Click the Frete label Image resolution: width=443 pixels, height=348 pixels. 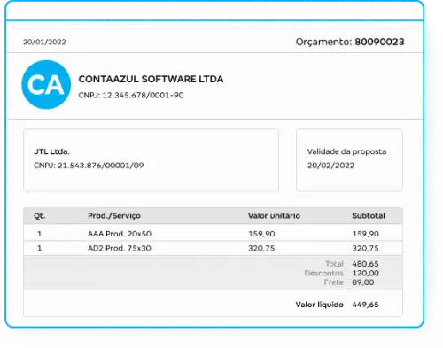click(x=334, y=282)
